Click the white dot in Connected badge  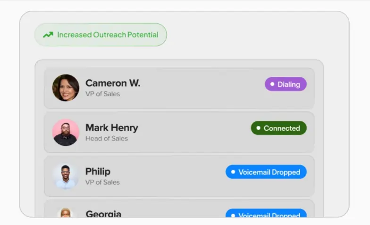[x=258, y=128]
